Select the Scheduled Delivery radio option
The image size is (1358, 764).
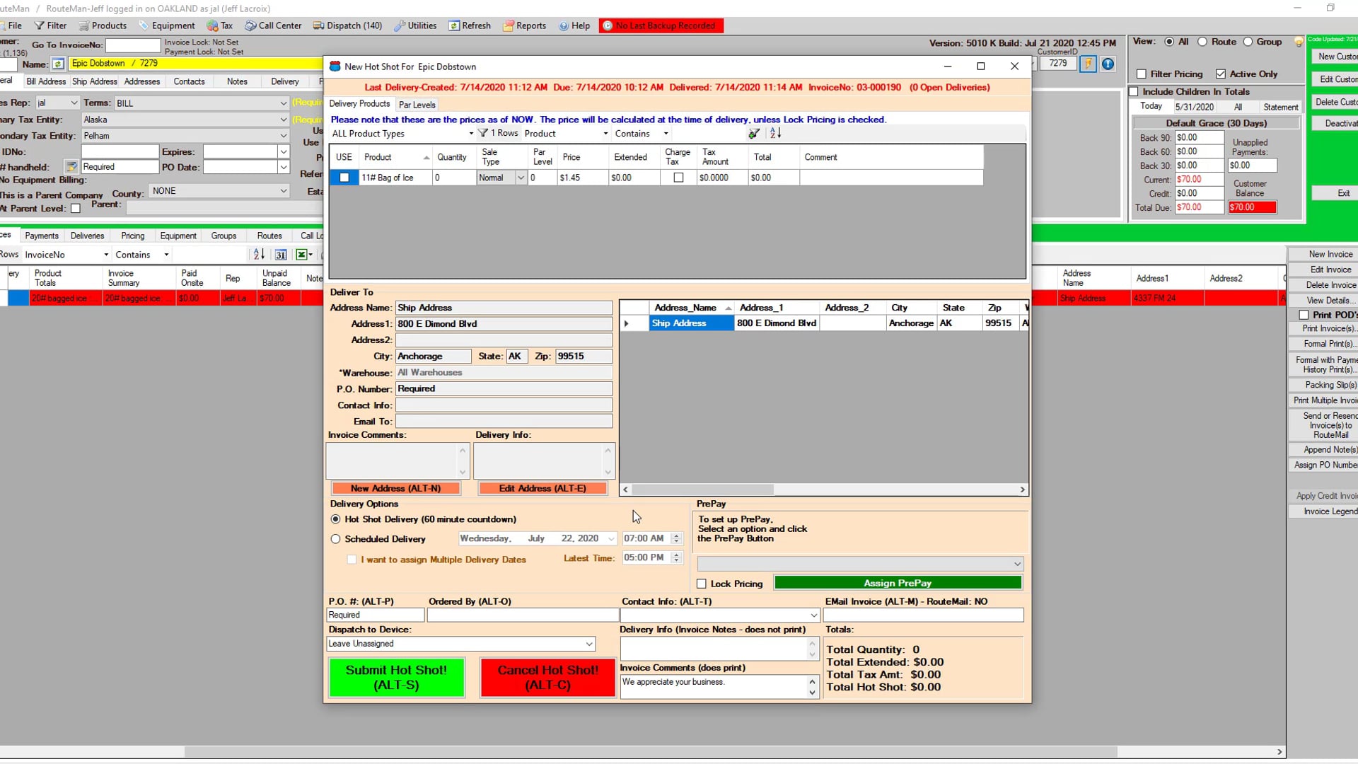click(336, 539)
